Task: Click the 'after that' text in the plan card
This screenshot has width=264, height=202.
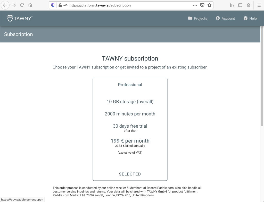Action: tap(130, 131)
